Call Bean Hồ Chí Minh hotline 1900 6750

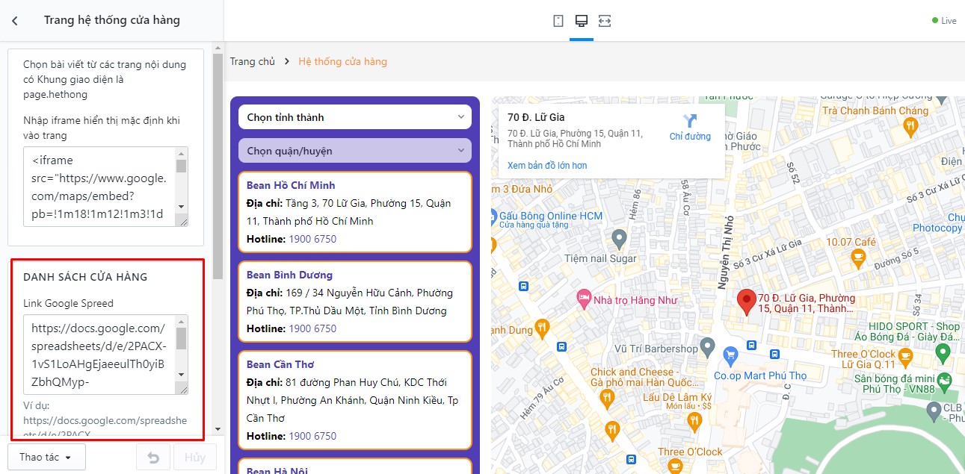[x=312, y=239]
